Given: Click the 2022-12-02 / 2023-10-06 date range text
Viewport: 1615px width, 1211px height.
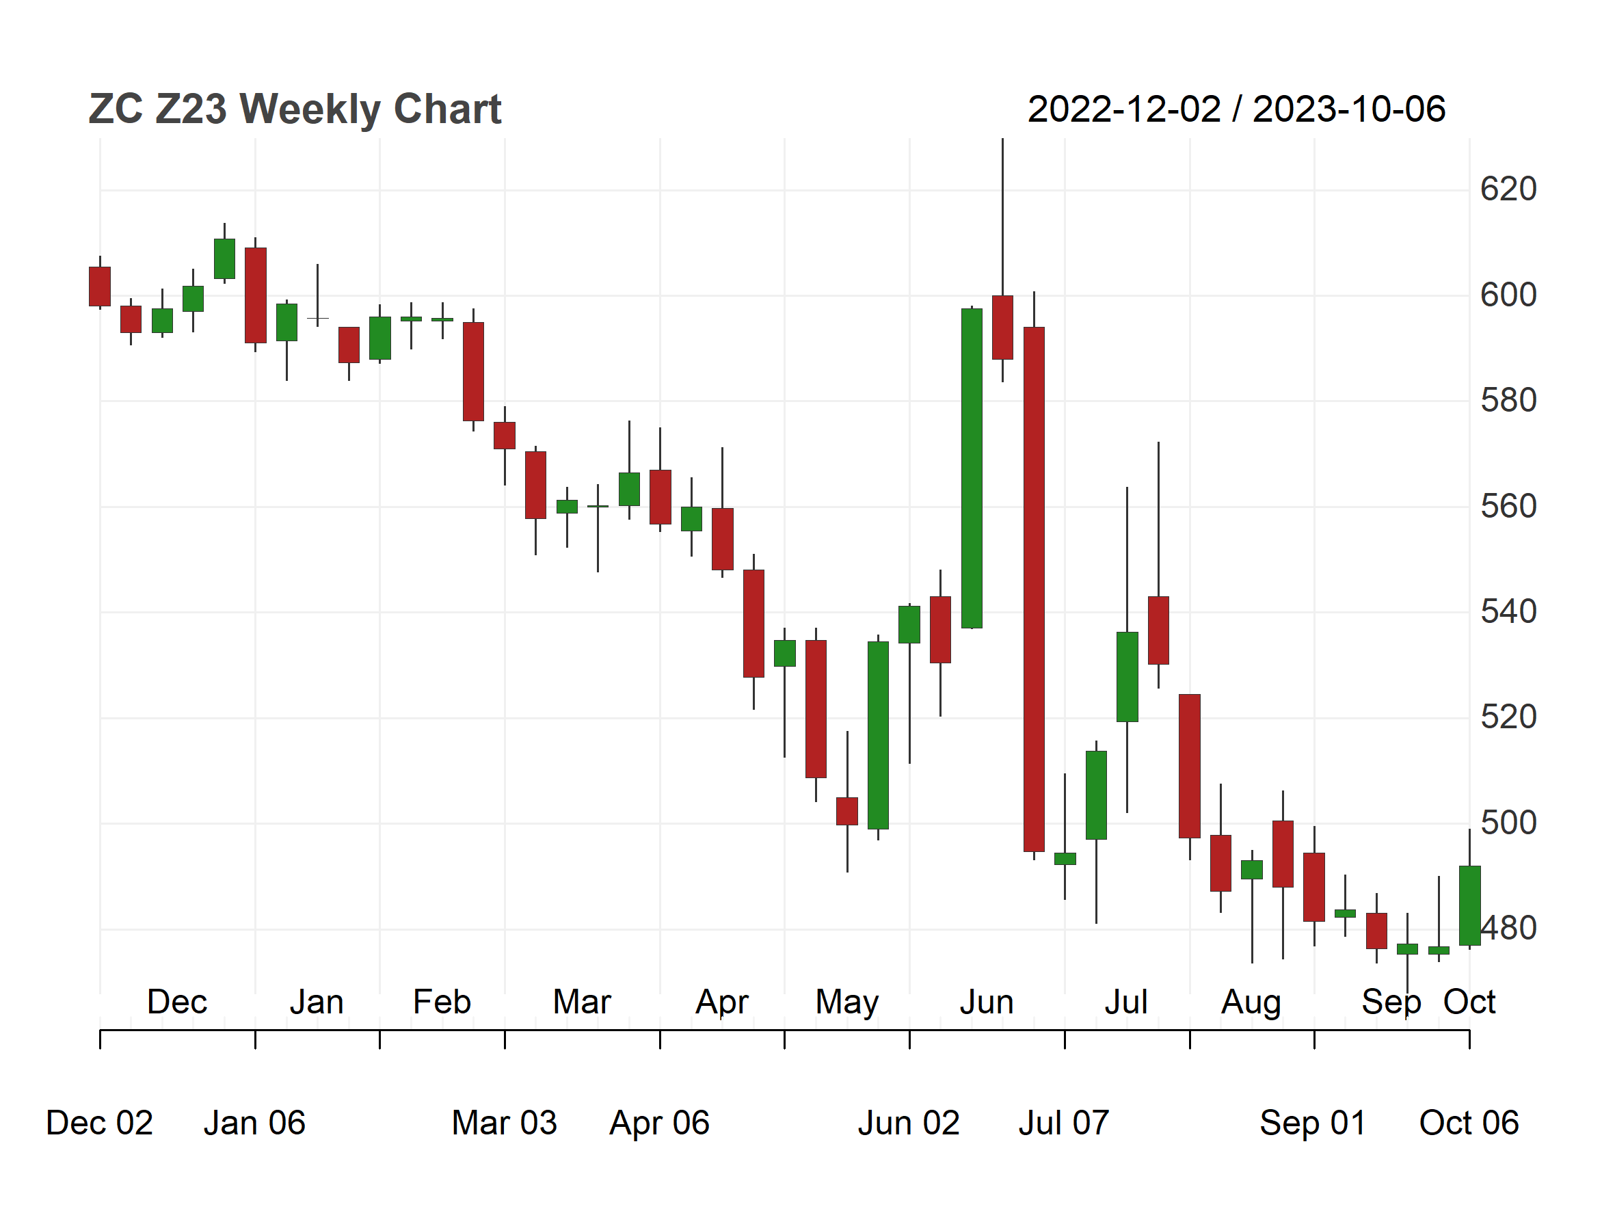Looking at the screenshot, I should (1236, 109).
